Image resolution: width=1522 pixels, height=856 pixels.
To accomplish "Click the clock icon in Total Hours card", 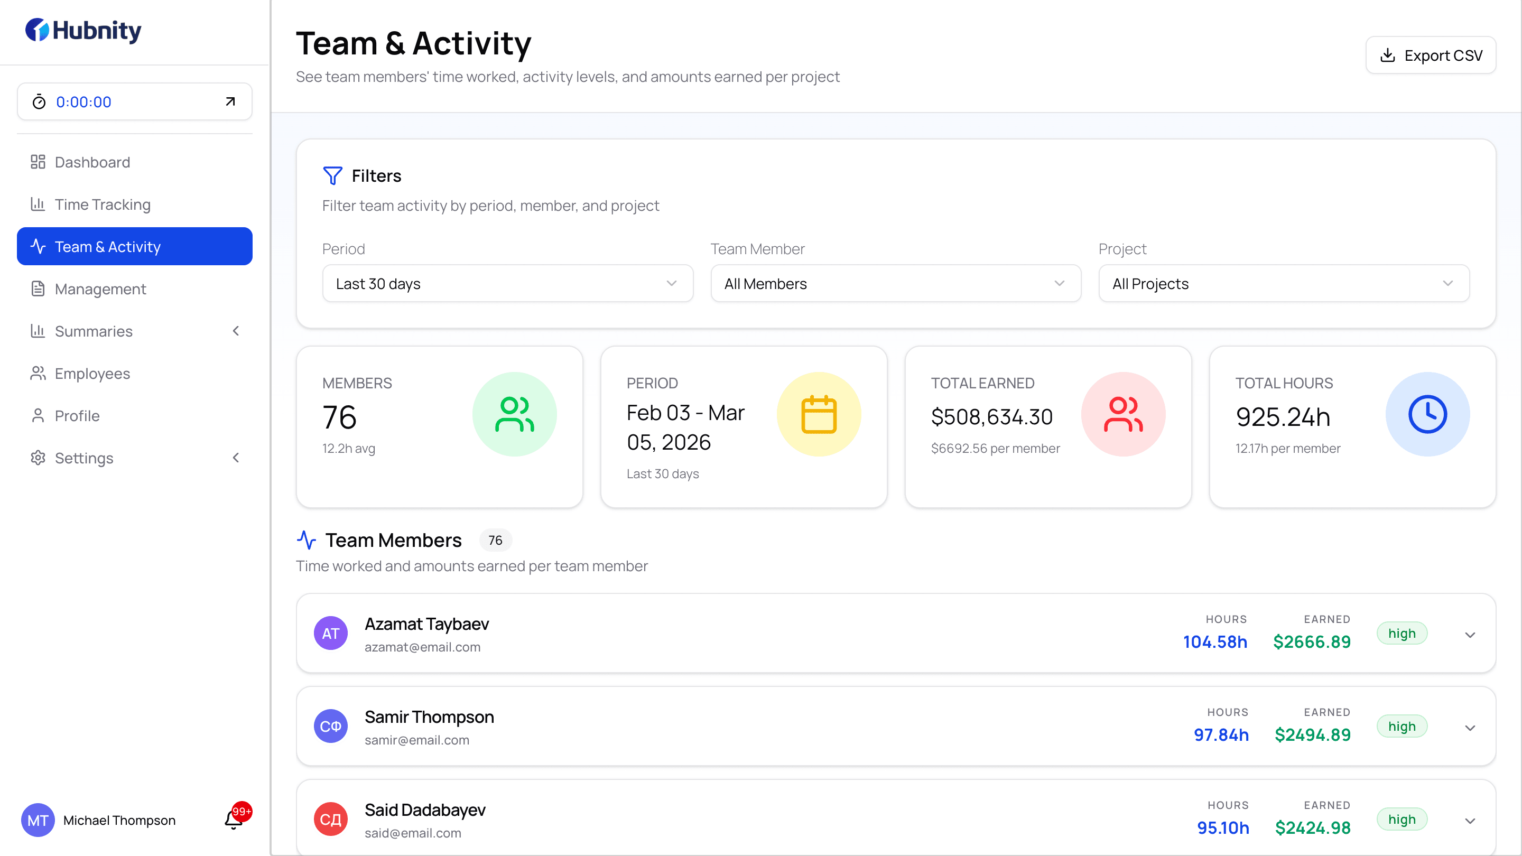I will click(x=1427, y=414).
